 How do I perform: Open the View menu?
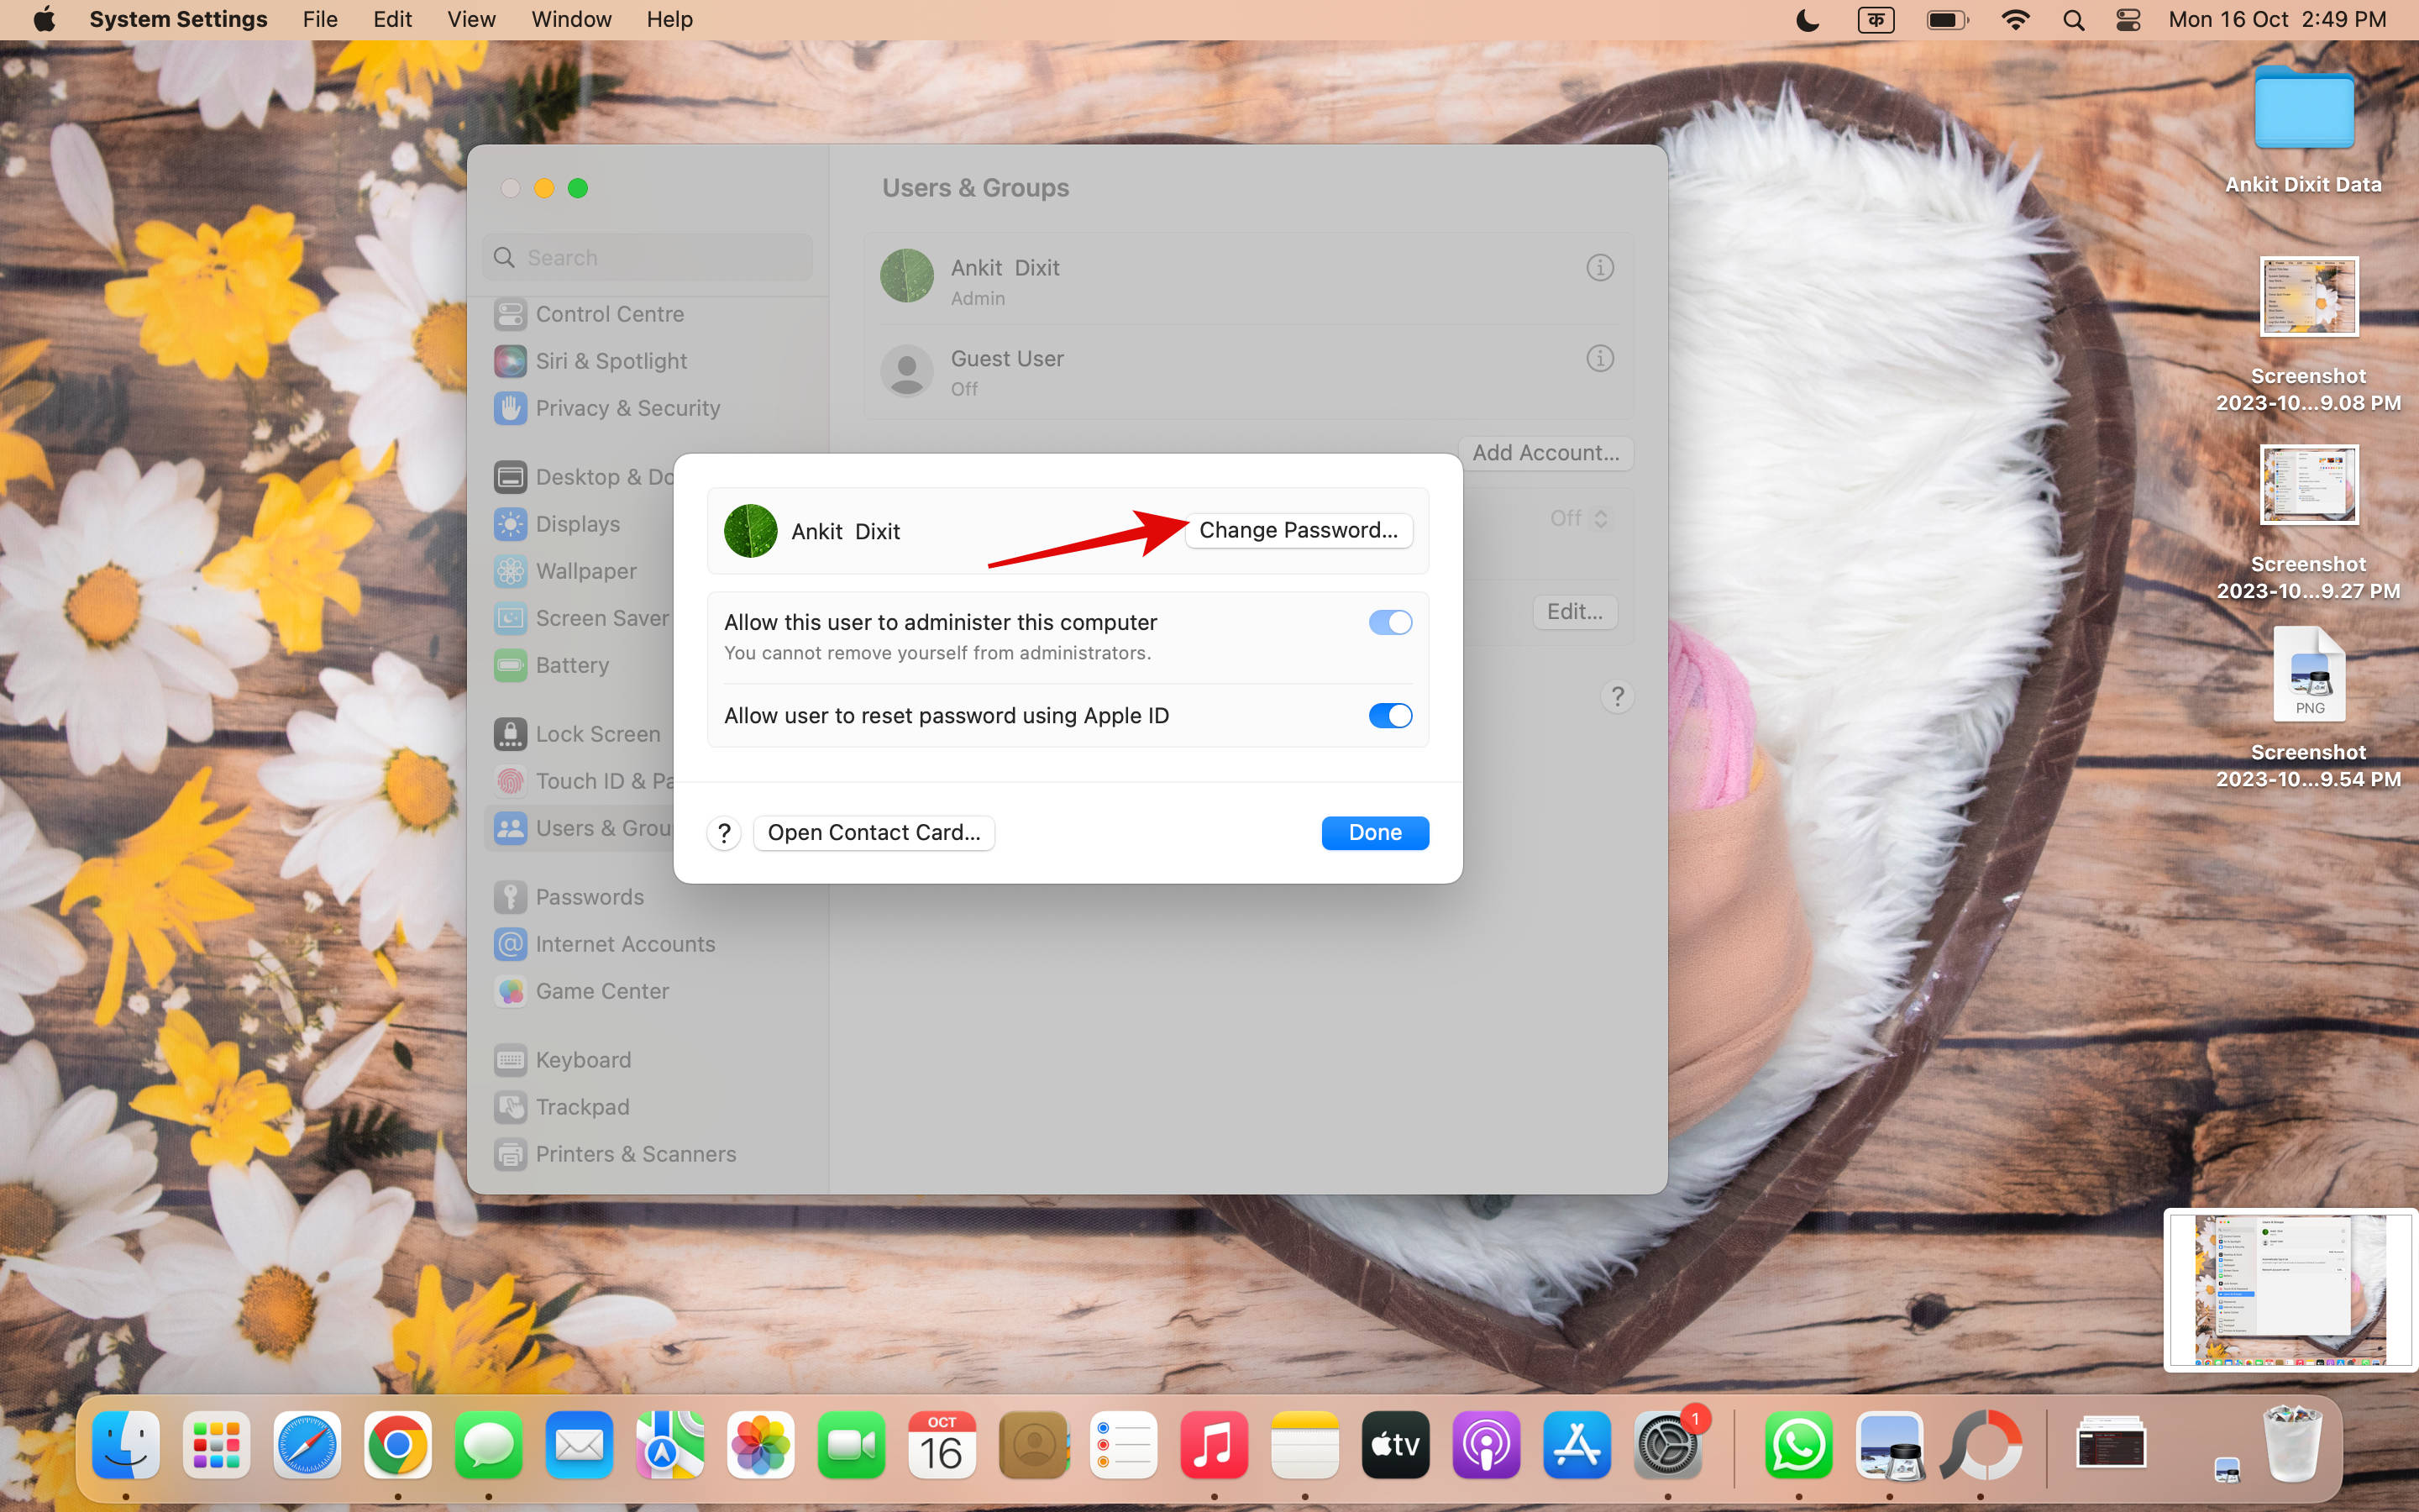tap(471, 20)
